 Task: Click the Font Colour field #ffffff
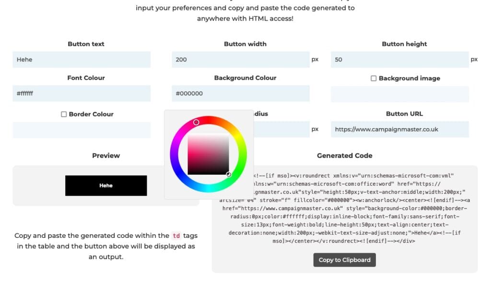pyautogui.click(x=82, y=94)
